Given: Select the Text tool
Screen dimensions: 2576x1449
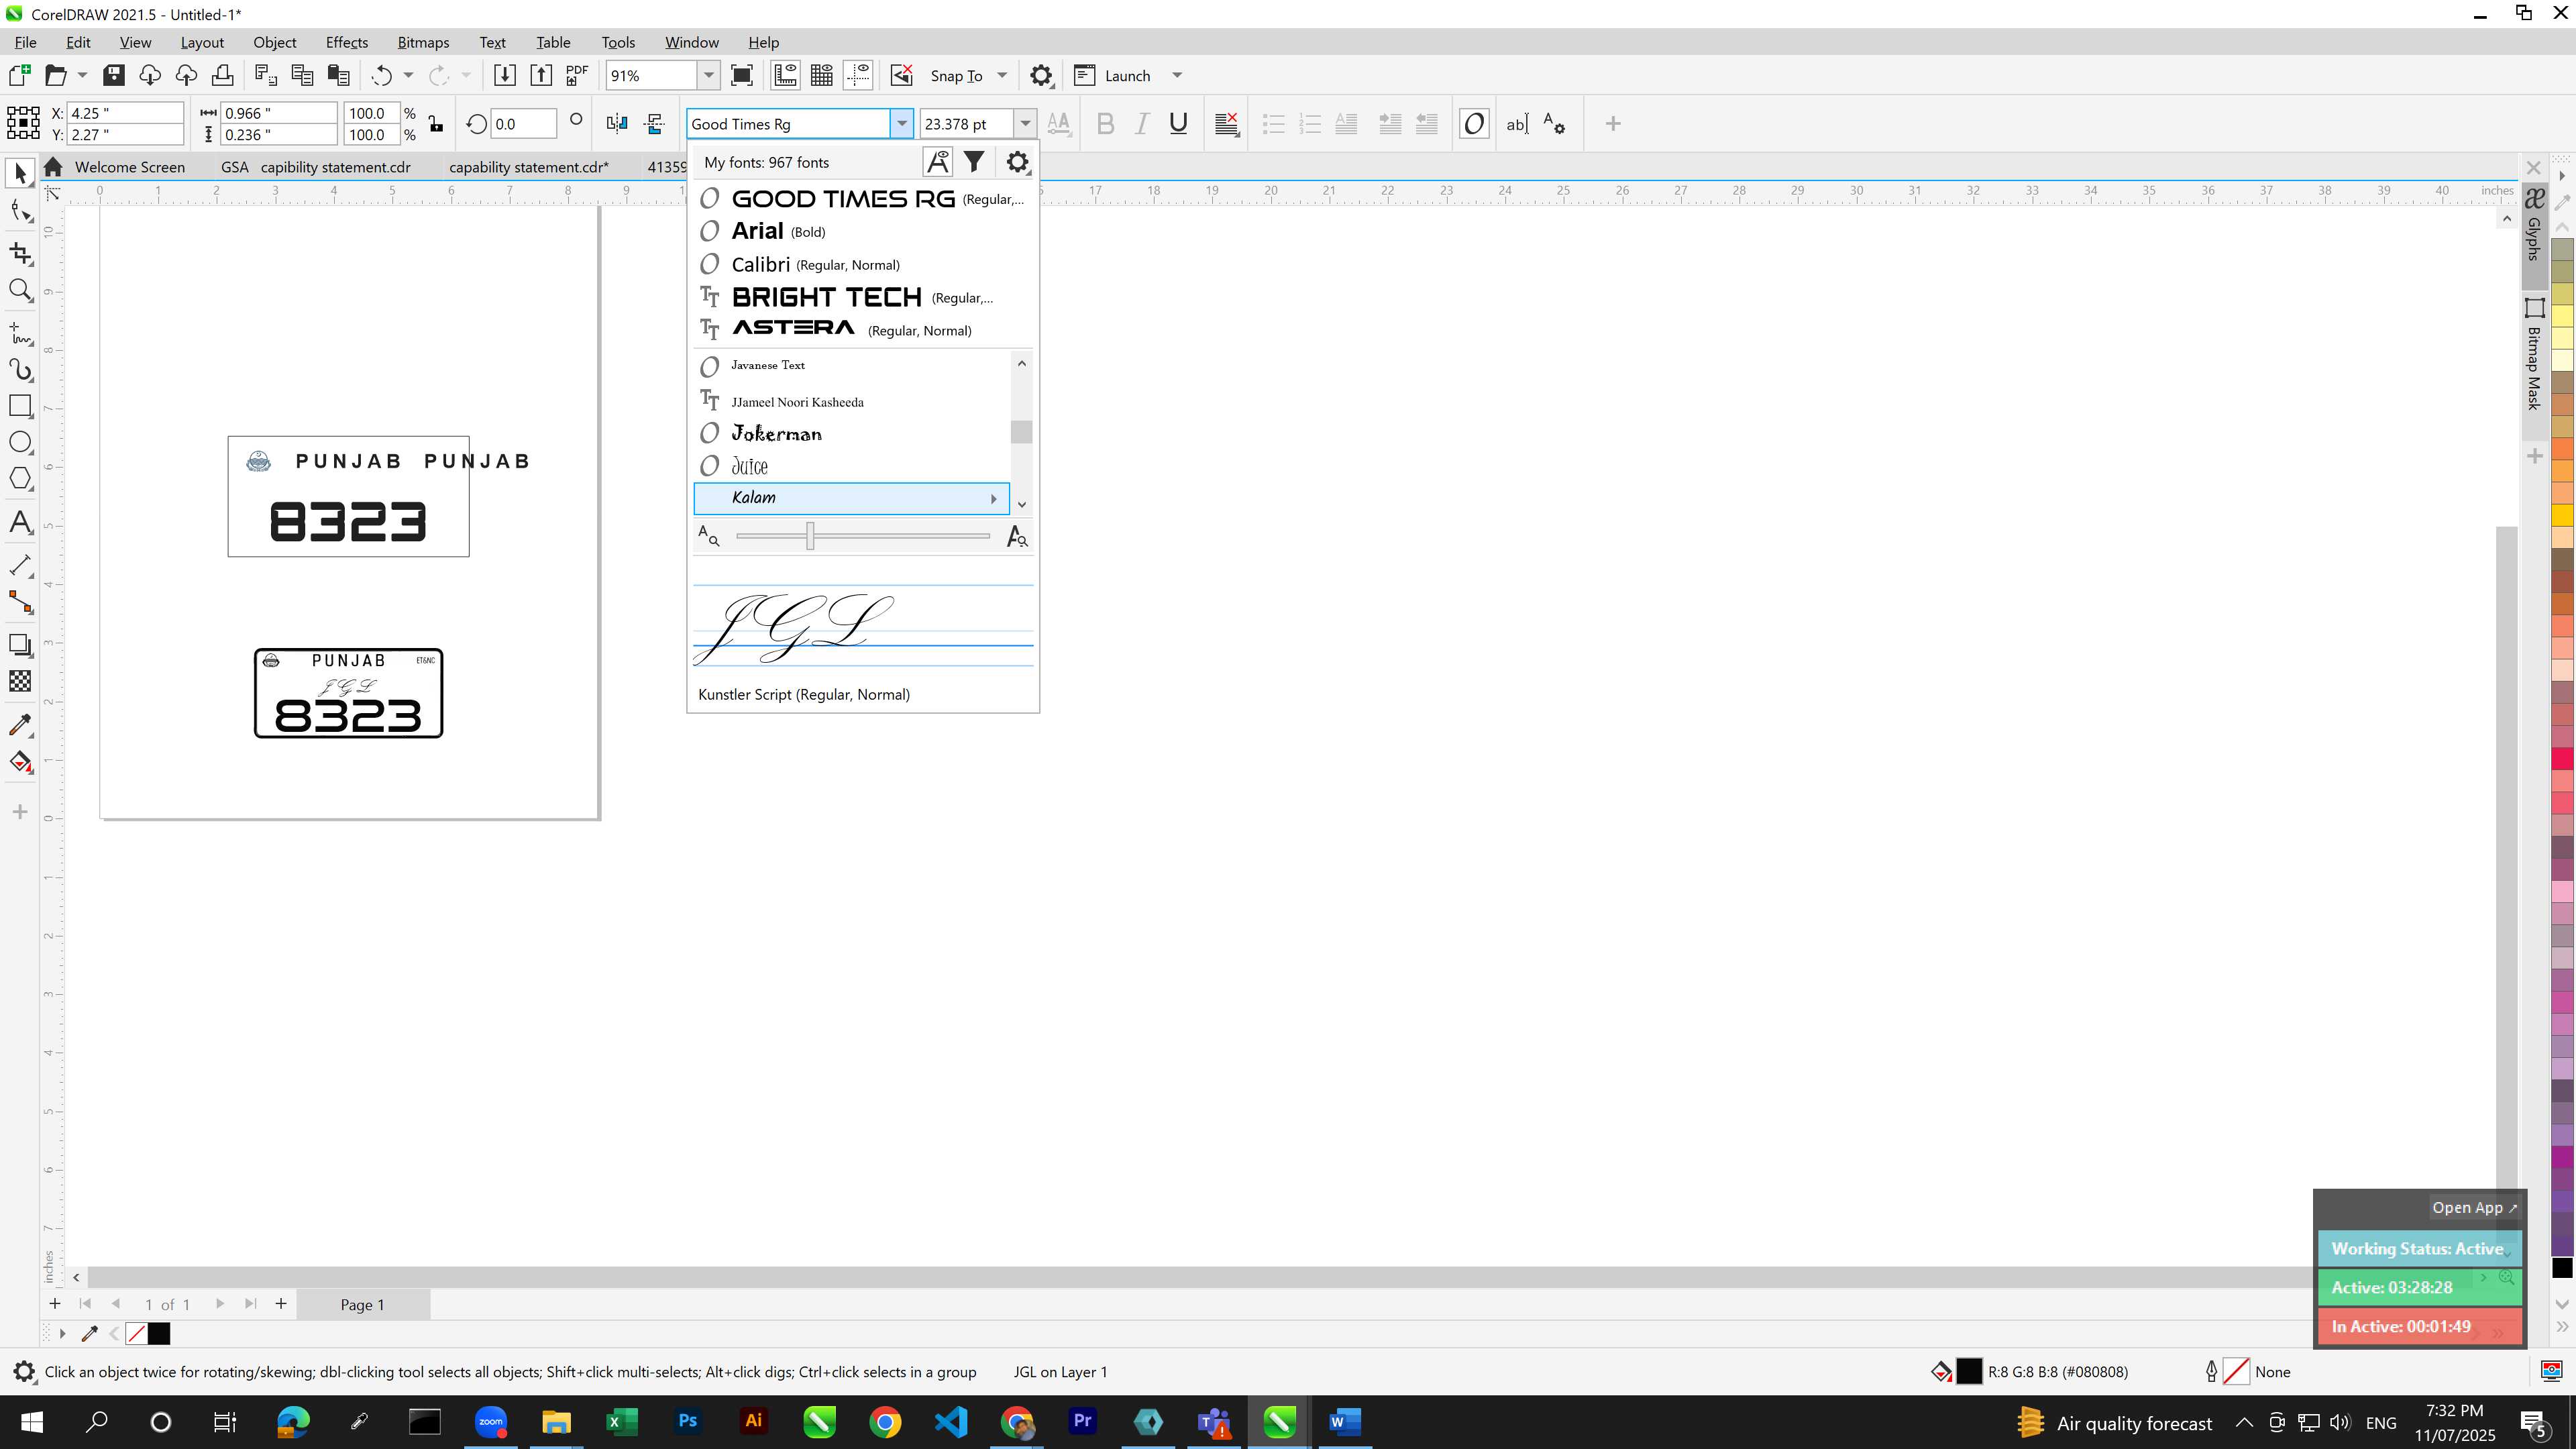Looking at the screenshot, I should point(20,523).
